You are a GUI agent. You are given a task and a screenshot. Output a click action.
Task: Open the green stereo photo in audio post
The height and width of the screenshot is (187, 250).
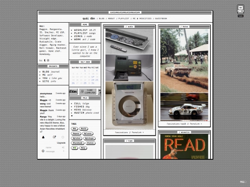[x=129, y=68]
